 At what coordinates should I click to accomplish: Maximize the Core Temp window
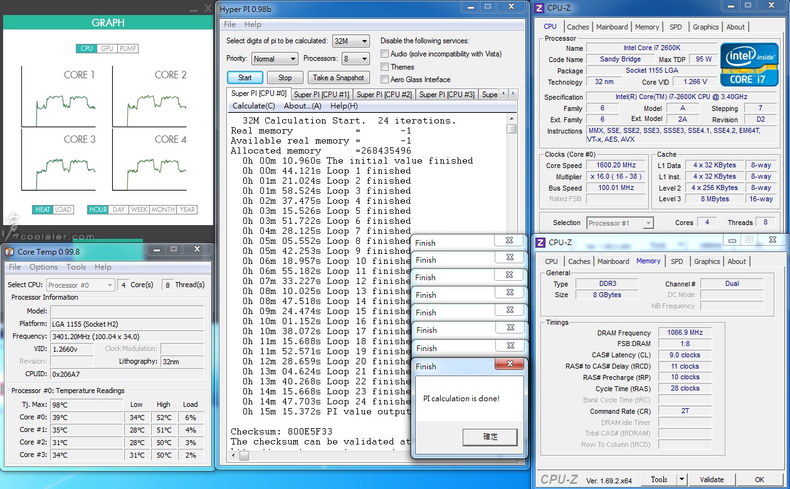tap(174, 250)
